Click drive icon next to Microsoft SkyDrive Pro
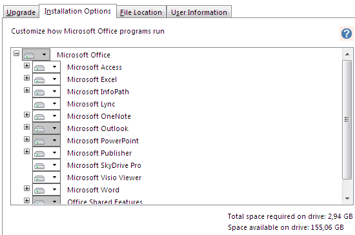The height and width of the screenshot is (235, 355). (x=39, y=166)
